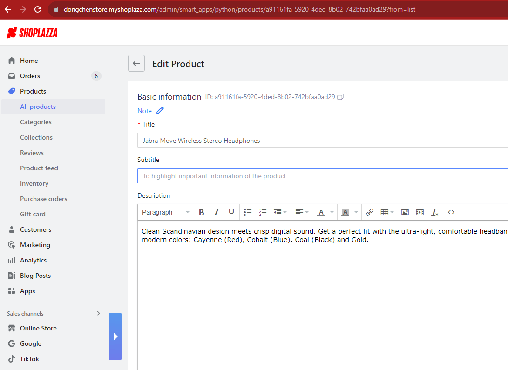Image resolution: width=508 pixels, height=370 pixels.
Task: Insert a video into the description
Action: tap(420, 212)
